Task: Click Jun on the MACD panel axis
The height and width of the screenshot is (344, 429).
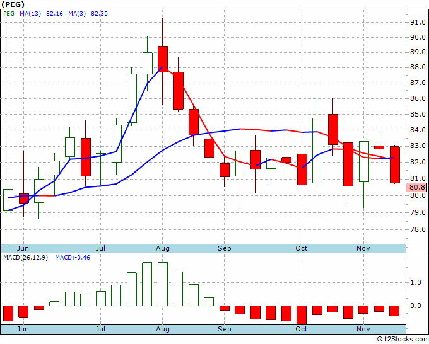Action: (23, 329)
